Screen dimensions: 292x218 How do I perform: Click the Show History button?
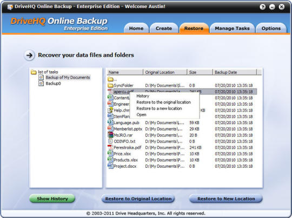[x=52, y=199]
